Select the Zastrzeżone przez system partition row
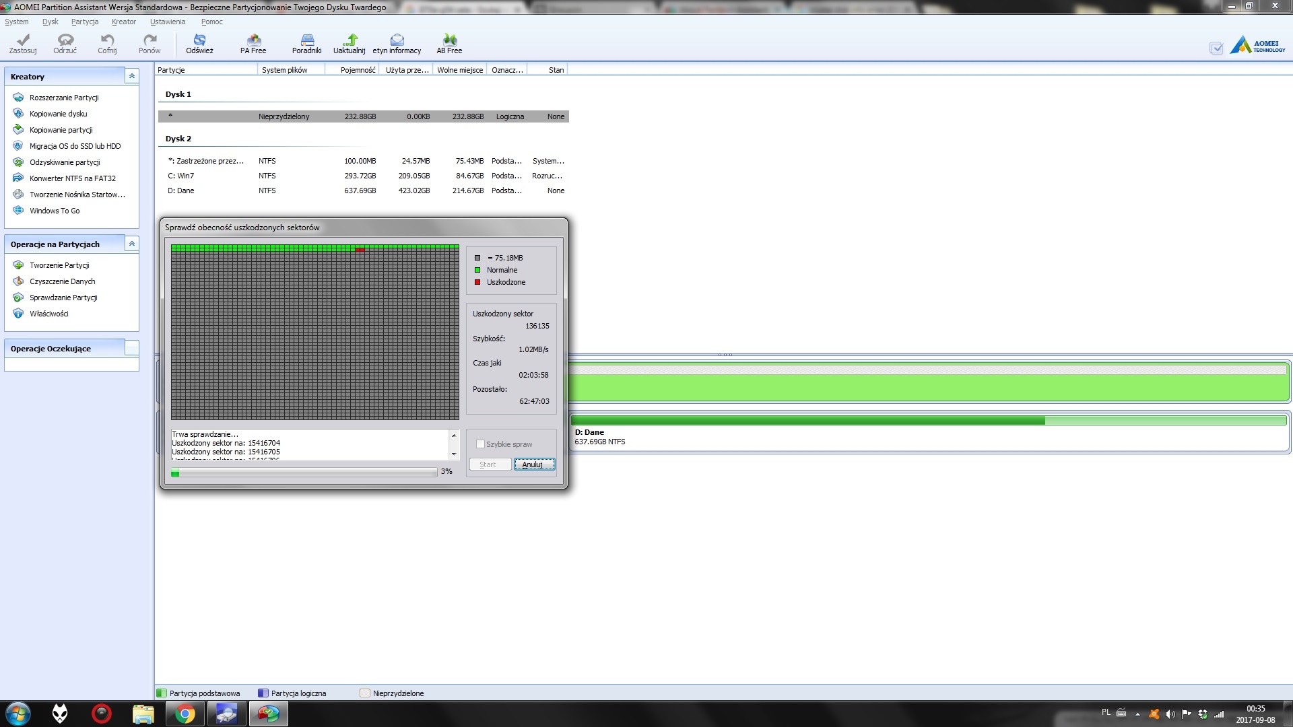This screenshot has height=727, width=1293. 364,161
